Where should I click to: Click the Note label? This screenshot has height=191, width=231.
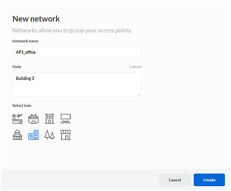pos(17,67)
